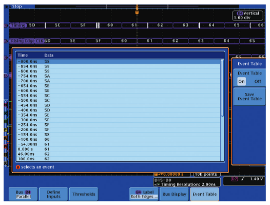Select the -800.0ns event row
Screen dimensions: 270x205
(119, 71)
